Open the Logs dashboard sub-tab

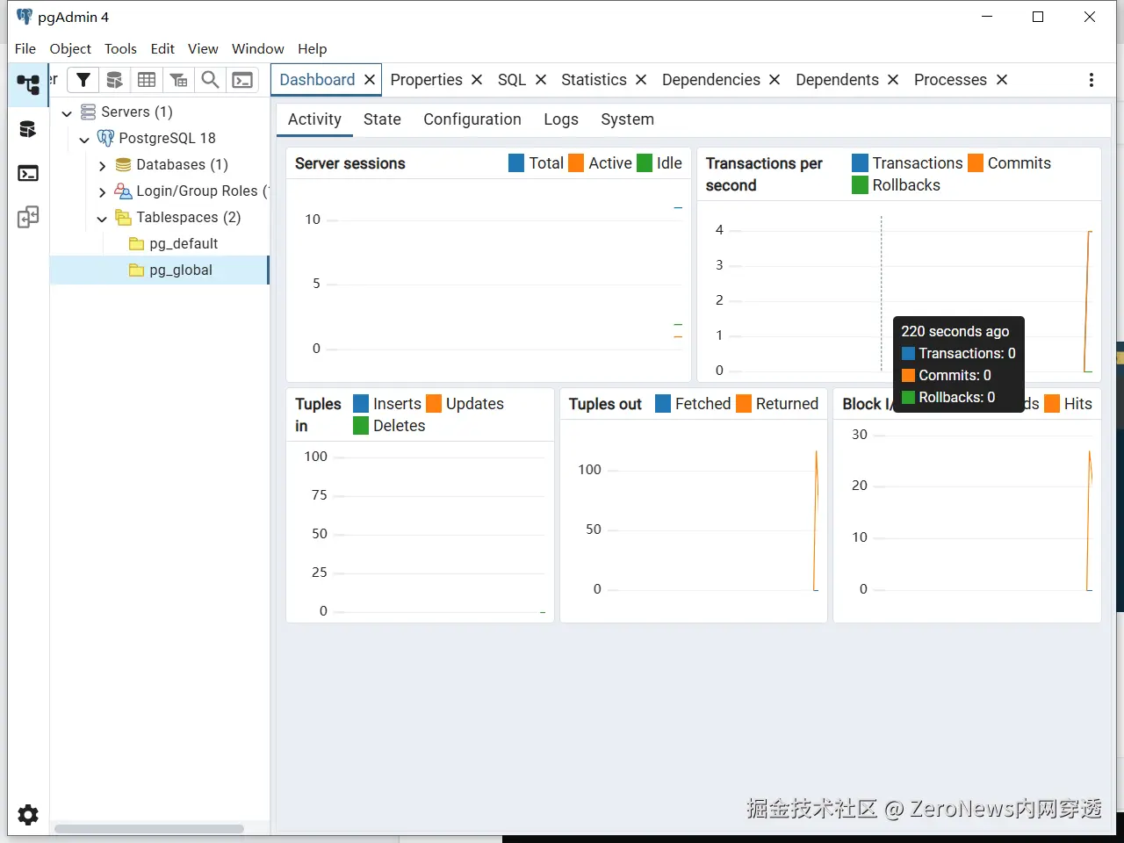click(561, 119)
